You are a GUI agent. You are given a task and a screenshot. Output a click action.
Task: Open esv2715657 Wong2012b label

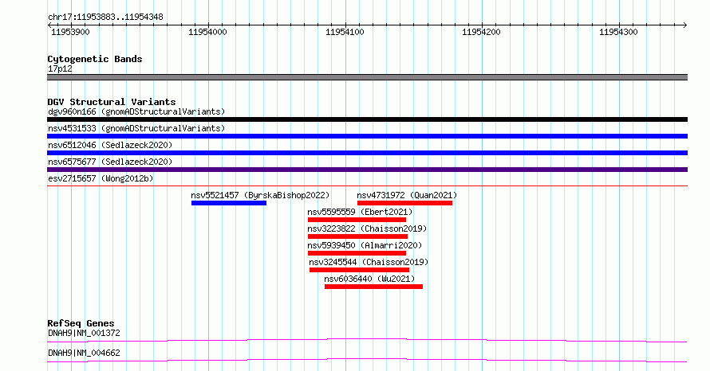click(x=101, y=178)
